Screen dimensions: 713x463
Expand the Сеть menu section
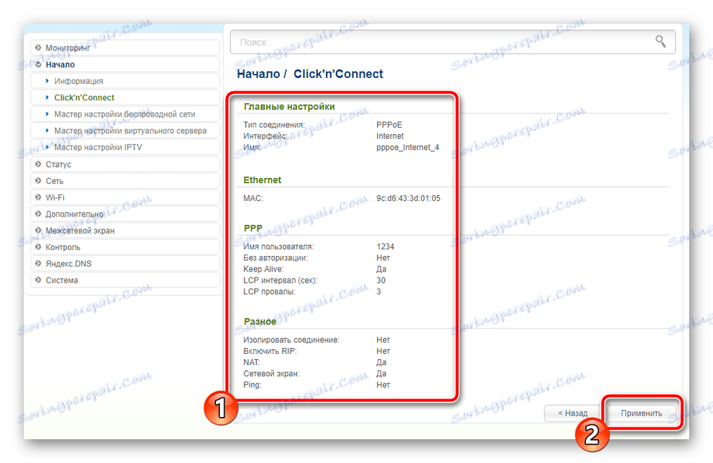pyautogui.click(x=125, y=181)
